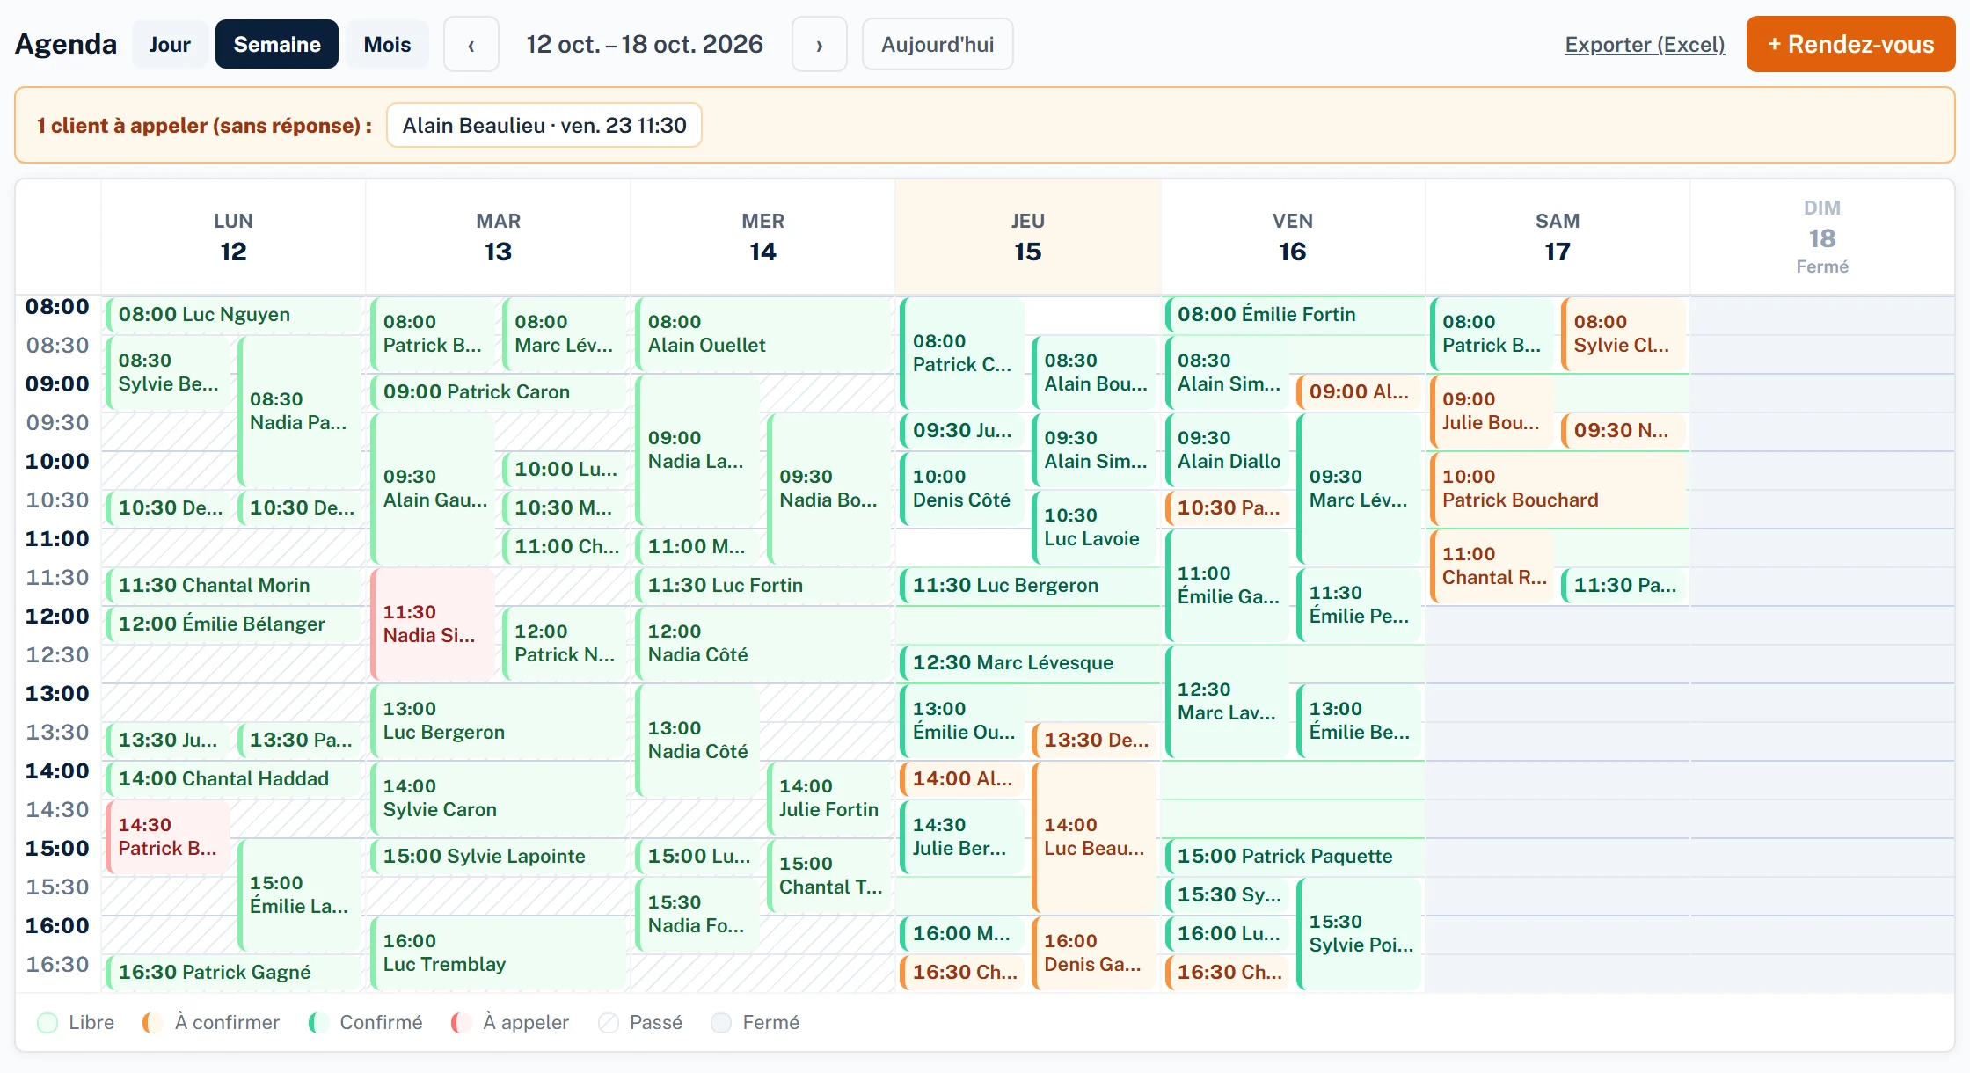Open the 11:30 Nadia Si... to-call appointment

[x=433, y=624]
